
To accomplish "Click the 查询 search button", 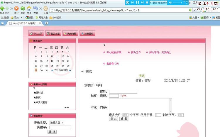I will [x=52, y=132].
